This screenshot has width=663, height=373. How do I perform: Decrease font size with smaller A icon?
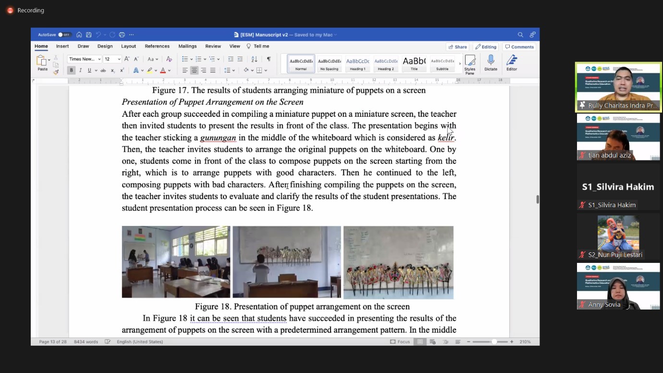pyautogui.click(x=136, y=59)
